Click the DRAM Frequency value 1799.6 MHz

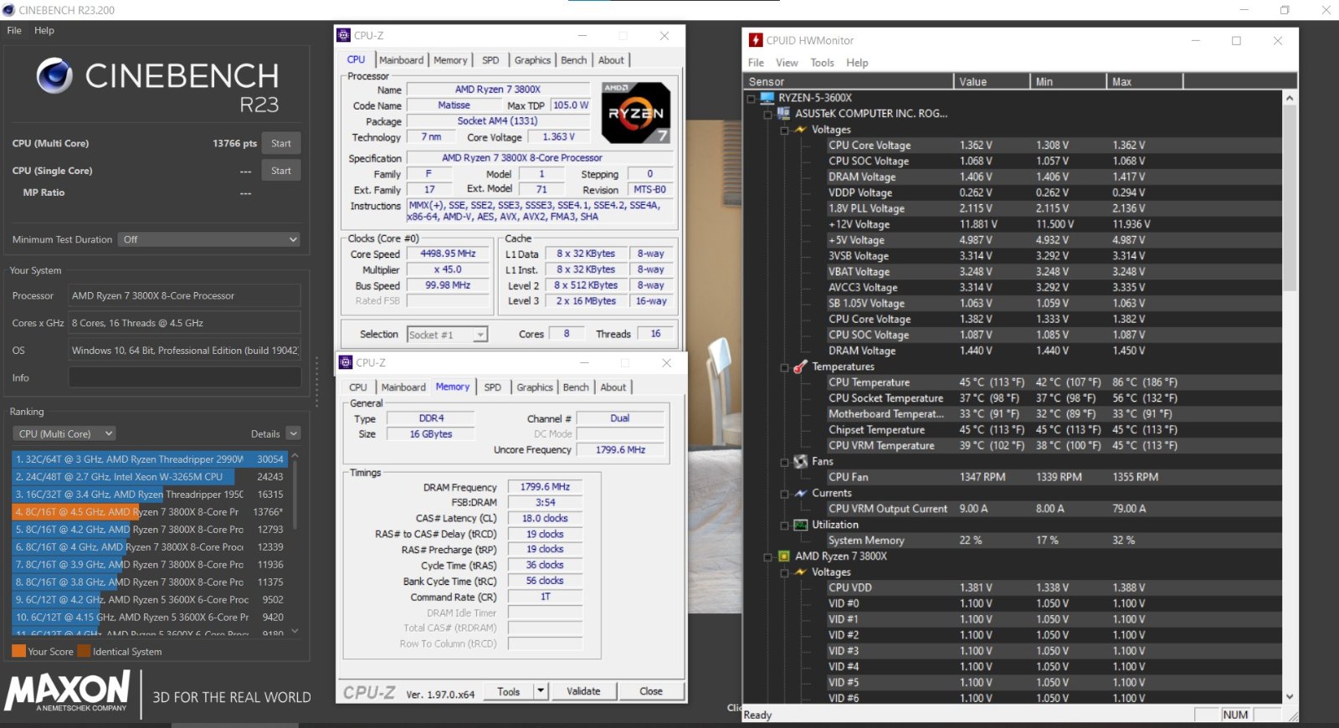[x=545, y=487]
